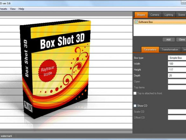Click the Scale CD field

pyautogui.click(x=177, y=112)
